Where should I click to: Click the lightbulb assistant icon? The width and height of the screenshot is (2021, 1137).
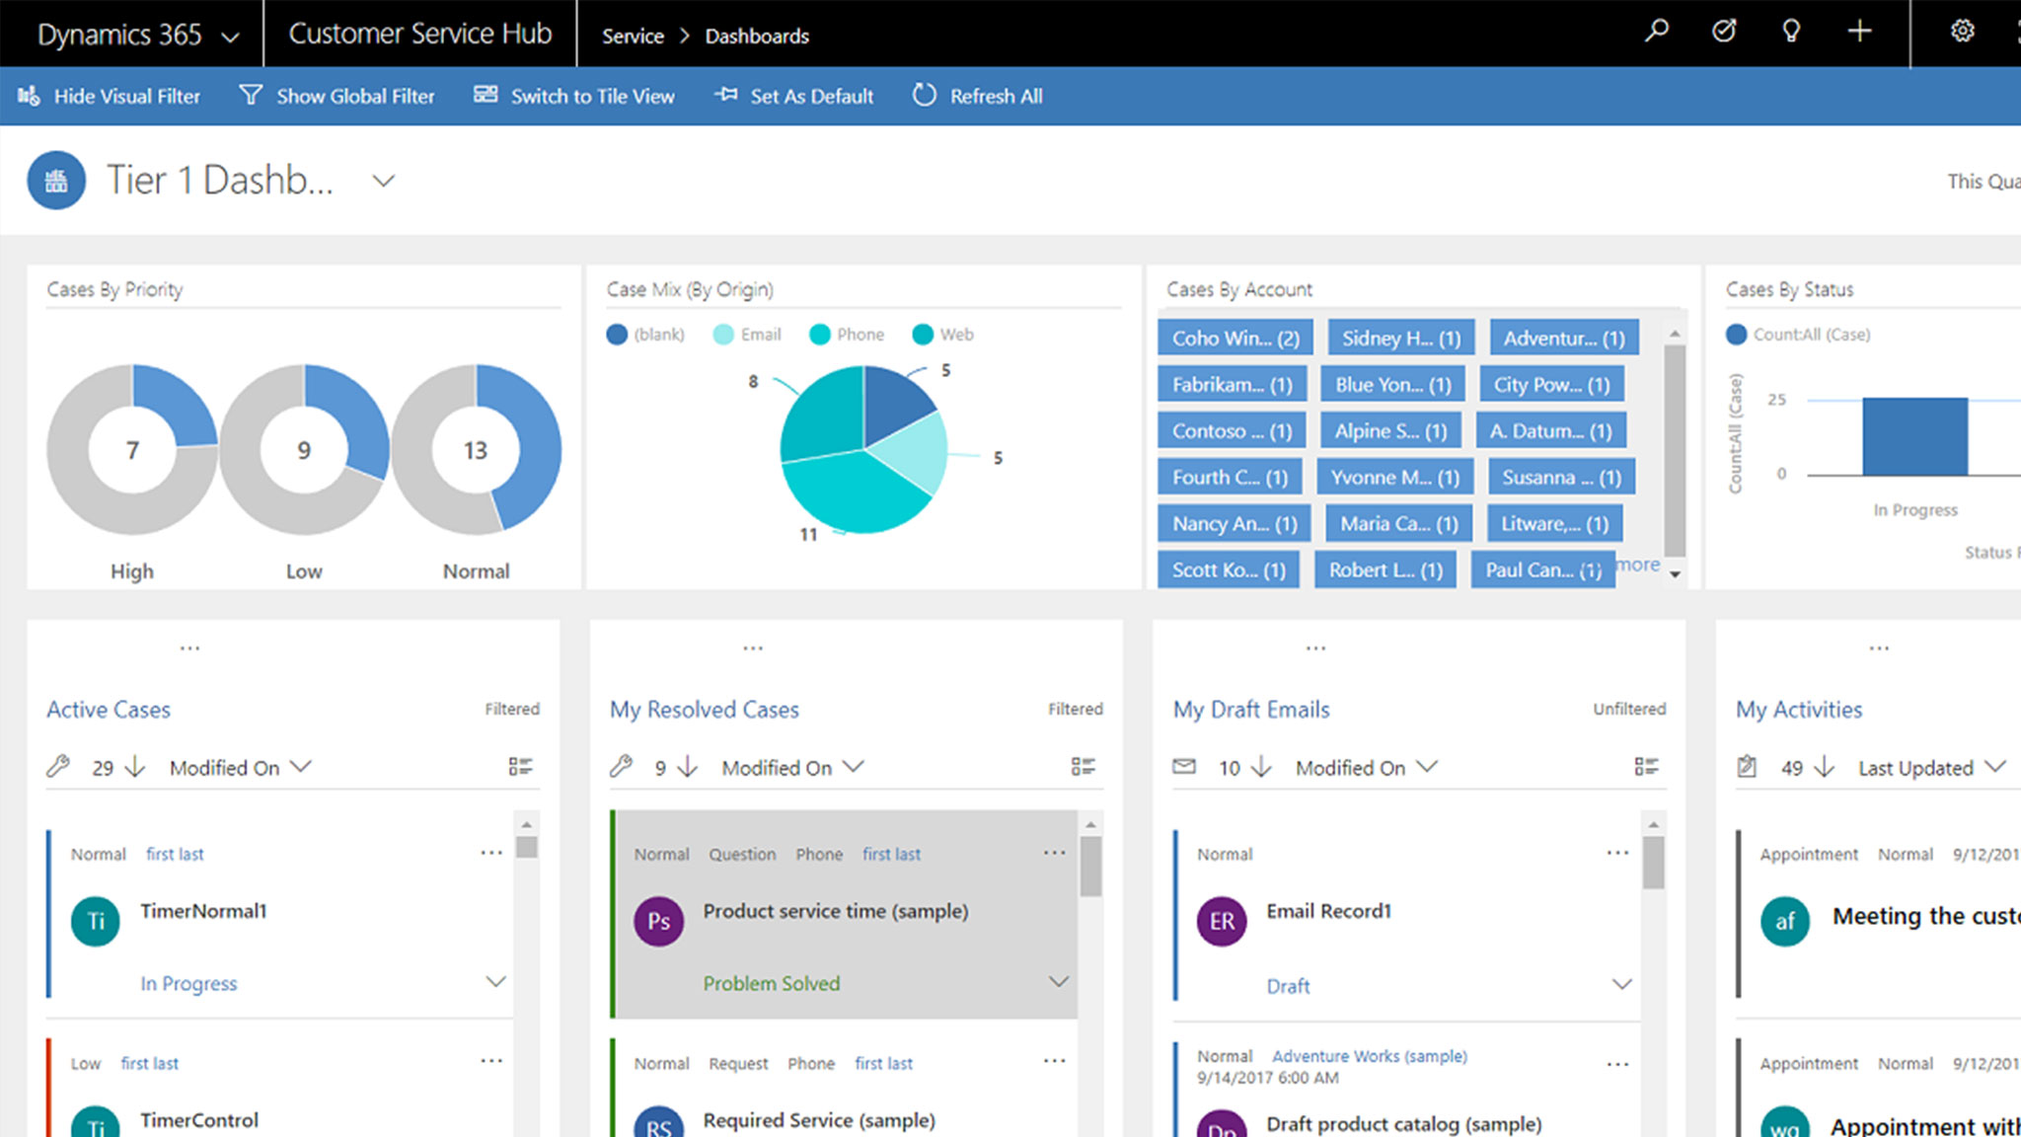pos(1791,32)
